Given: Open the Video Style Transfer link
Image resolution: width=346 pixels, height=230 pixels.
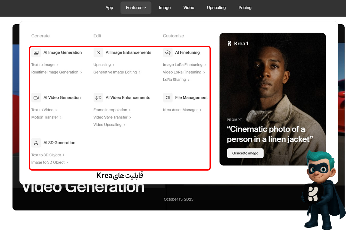Looking at the screenshot, I should [110, 117].
